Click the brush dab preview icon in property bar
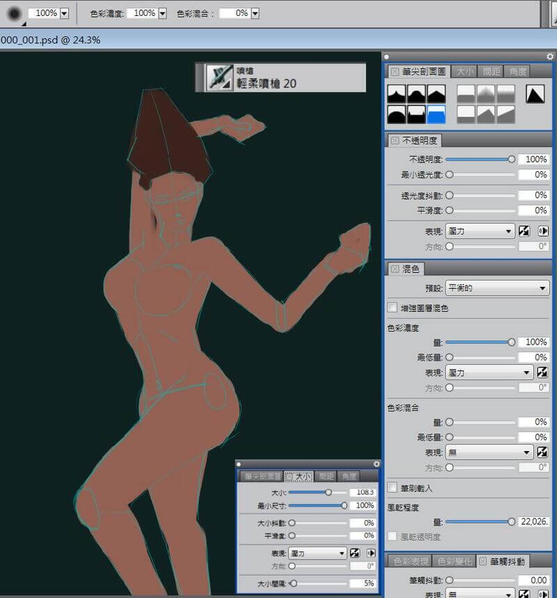557x598 pixels. 14,14
